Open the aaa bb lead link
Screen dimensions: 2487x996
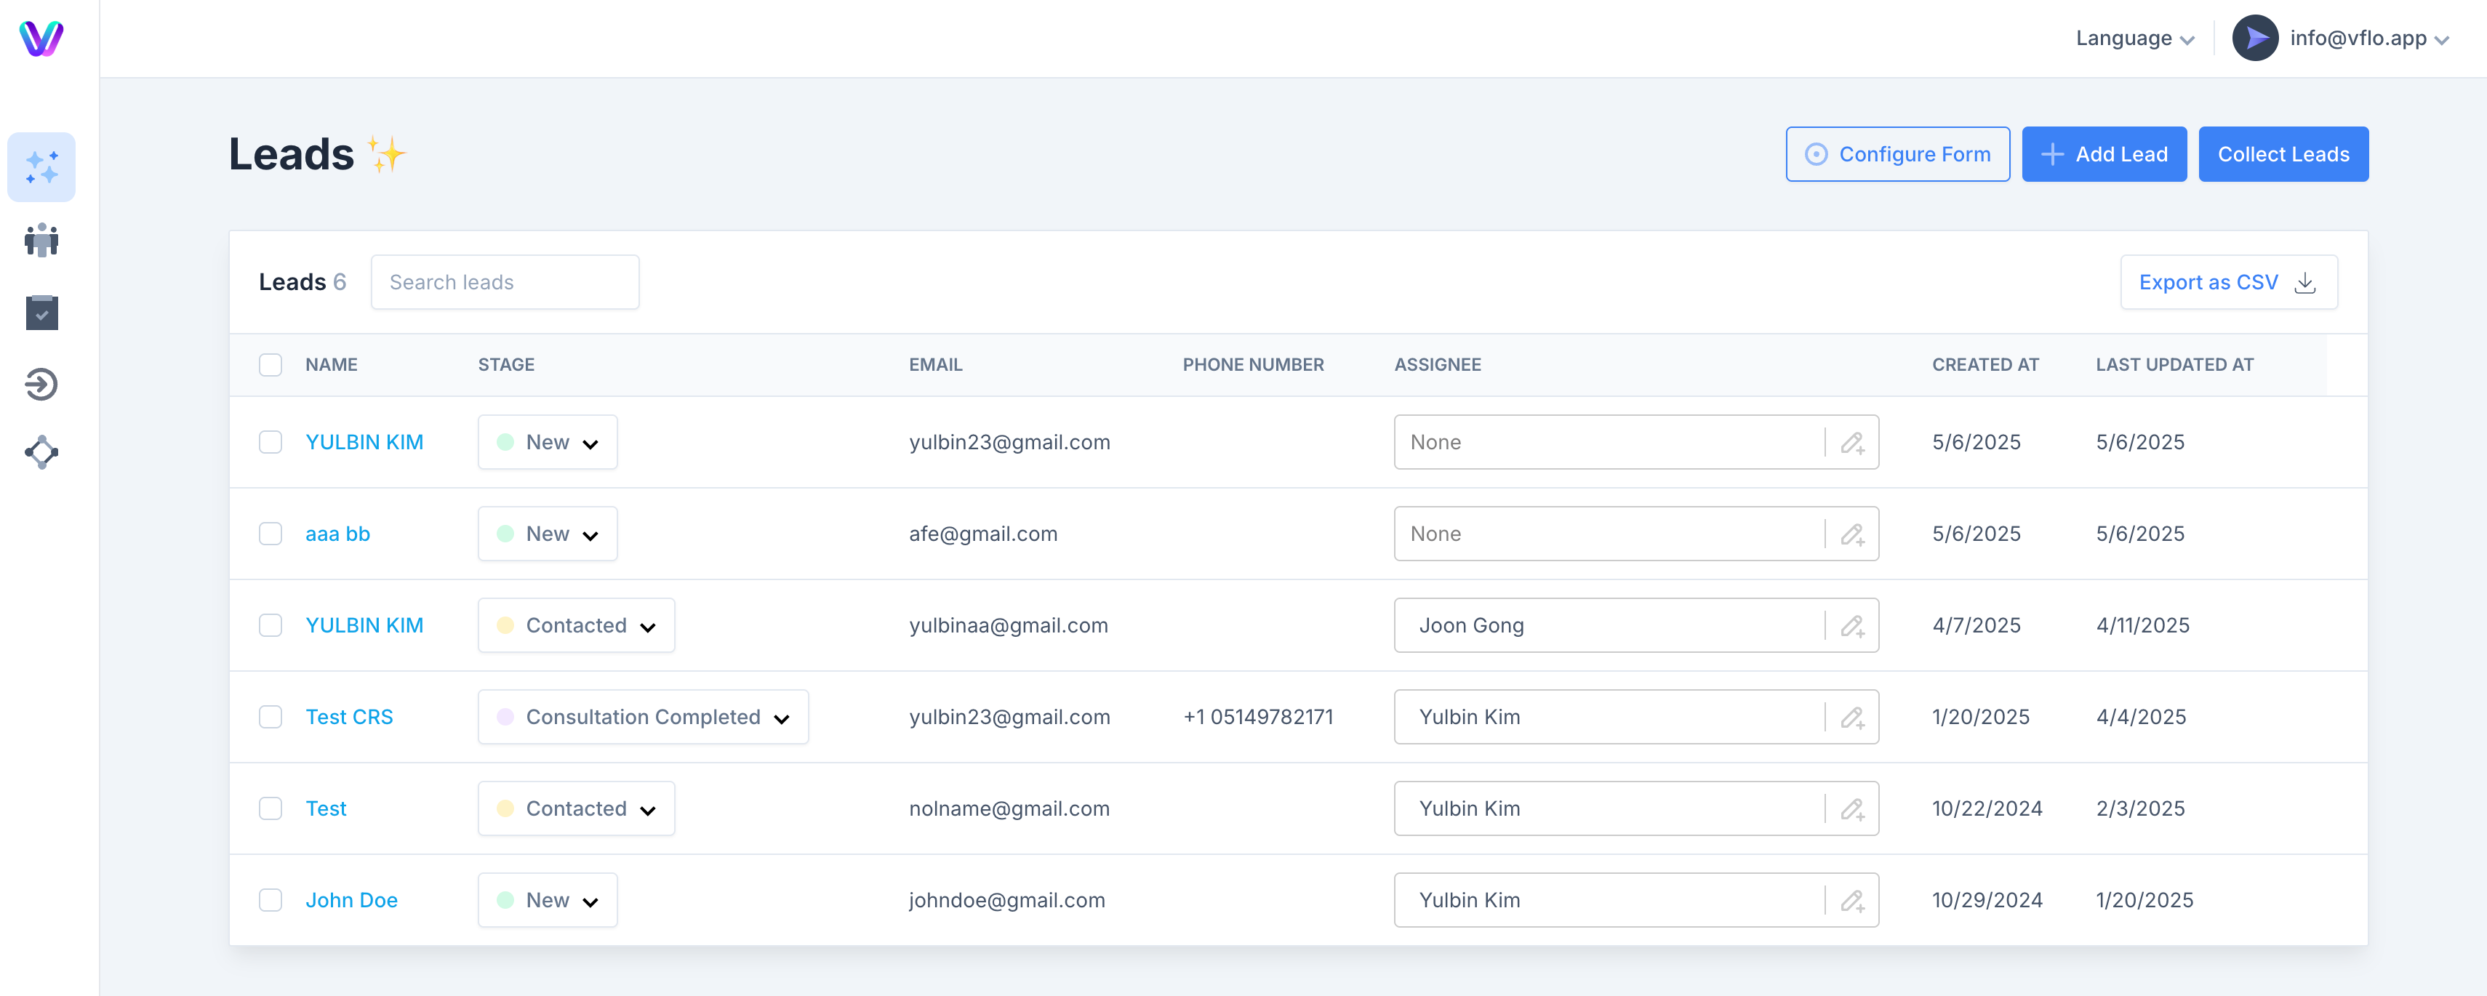coord(338,534)
